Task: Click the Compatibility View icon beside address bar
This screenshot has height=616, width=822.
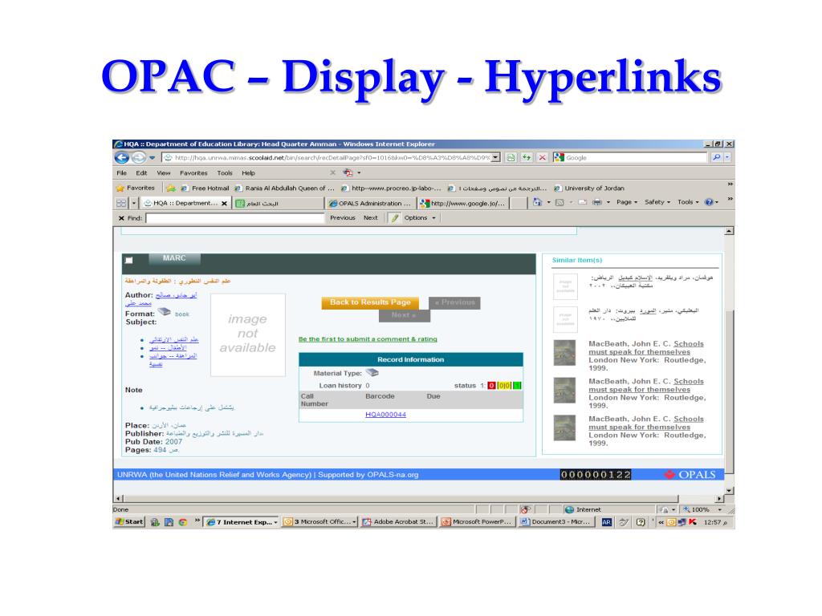Action: click(x=511, y=157)
